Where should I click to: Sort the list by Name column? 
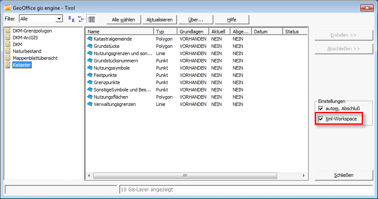tap(119, 32)
